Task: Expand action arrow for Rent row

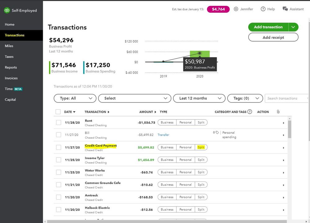Action: coord(284,123)
